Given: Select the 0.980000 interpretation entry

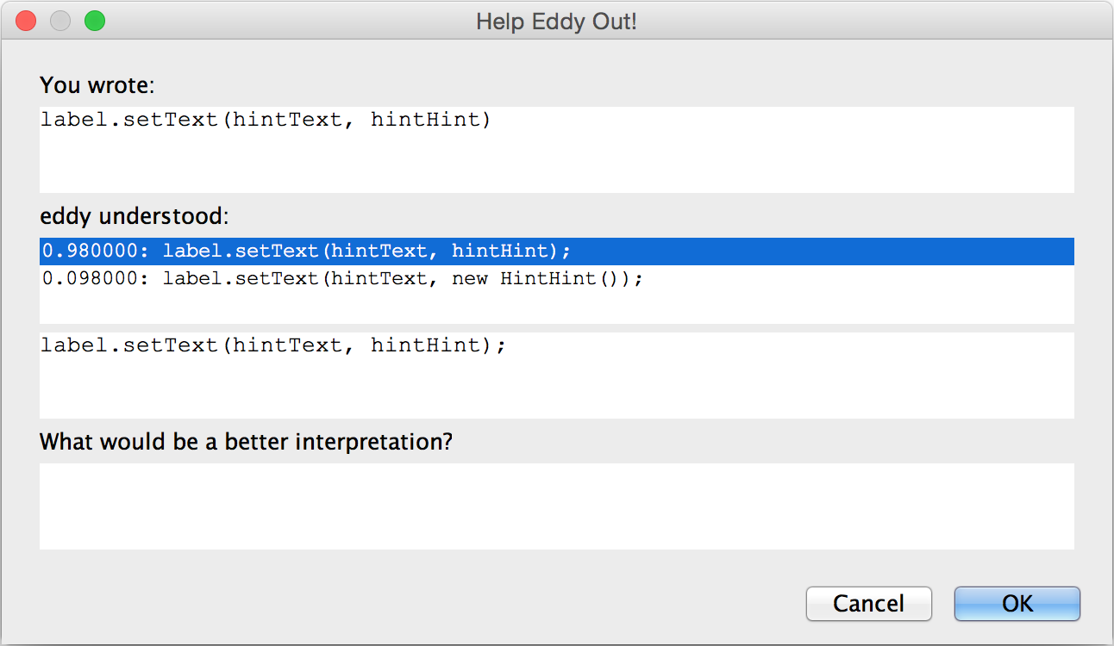Looking at the screenshot, I should [557, 252].
